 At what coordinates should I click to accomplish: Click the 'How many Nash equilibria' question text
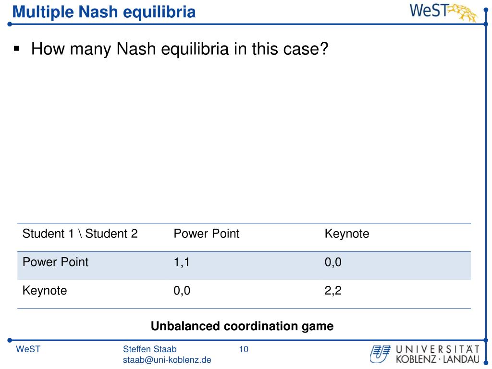[x=180, y=49]
